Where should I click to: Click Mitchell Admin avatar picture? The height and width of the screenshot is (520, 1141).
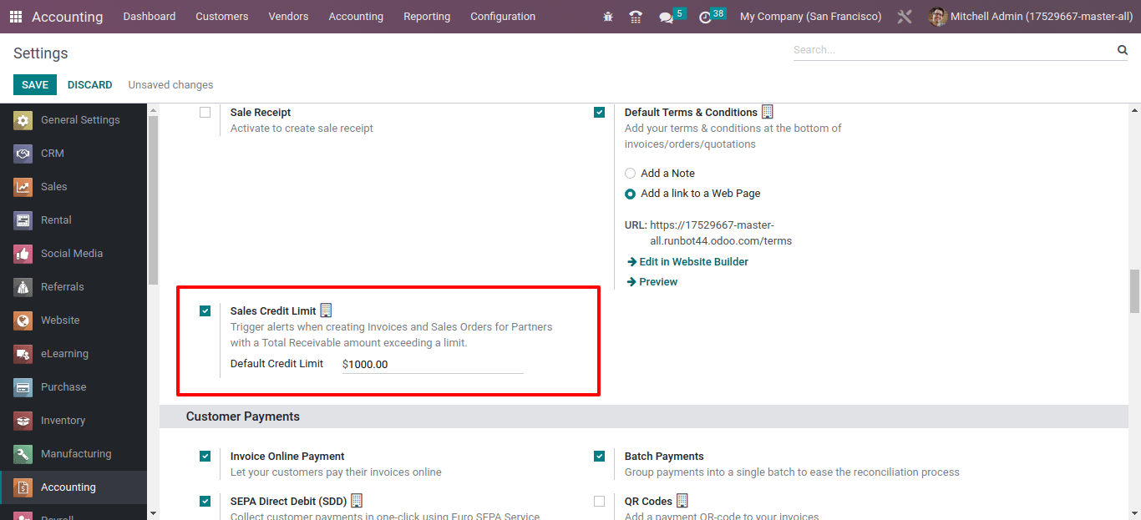coord(937,17)
